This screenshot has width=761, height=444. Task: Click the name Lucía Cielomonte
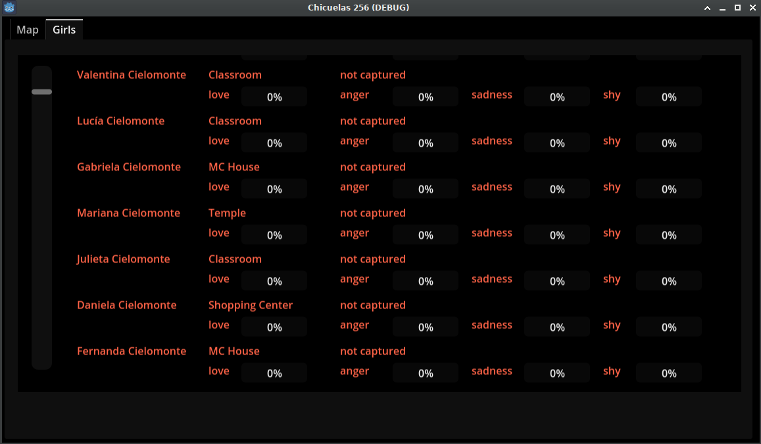(121, 121)
